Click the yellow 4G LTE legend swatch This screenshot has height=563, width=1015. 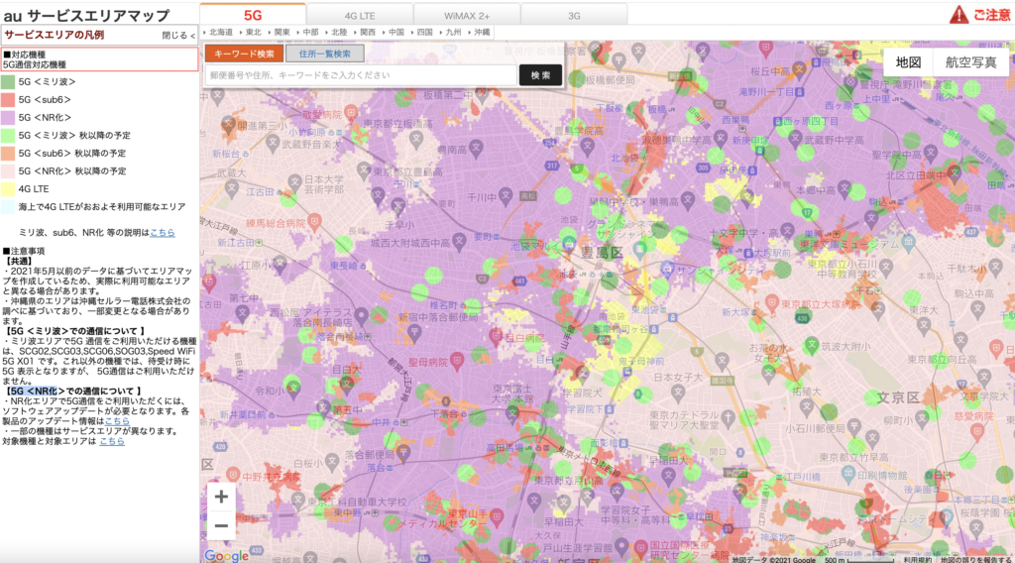tap(8, 189)
